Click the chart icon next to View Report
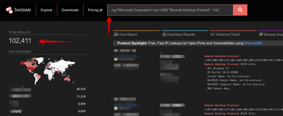 [x=116, y=34]
